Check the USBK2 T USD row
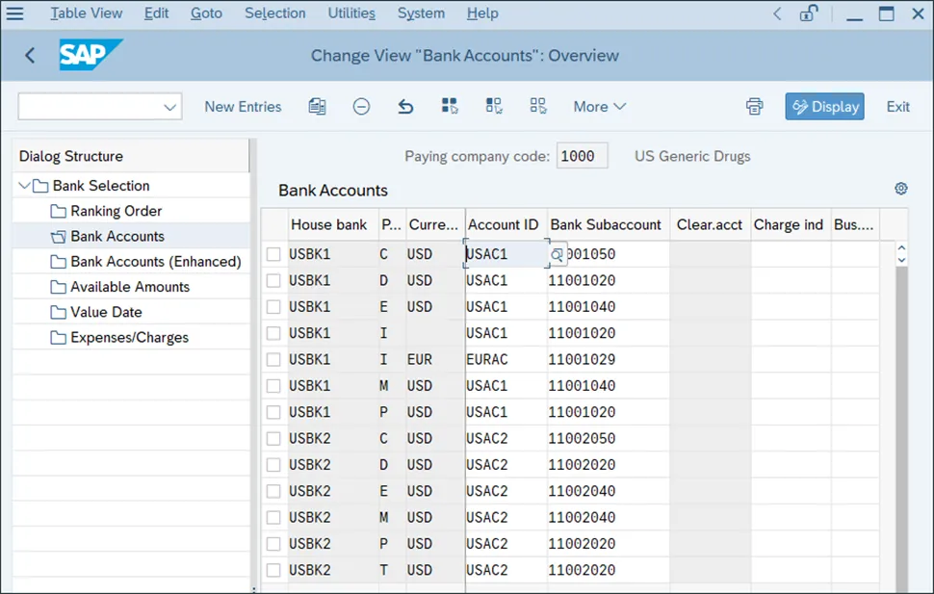934x594 pixels. pos(273,570)
